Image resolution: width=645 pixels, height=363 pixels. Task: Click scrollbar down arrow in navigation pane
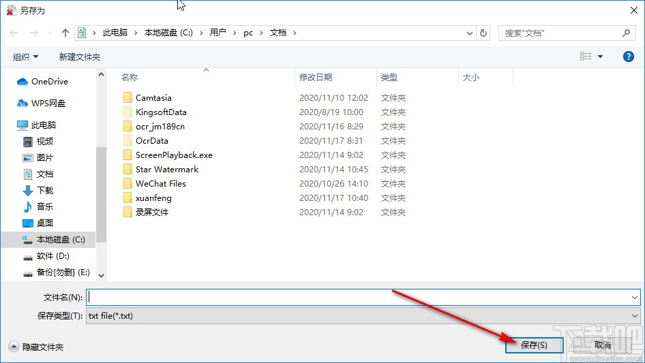click(101, 275)
